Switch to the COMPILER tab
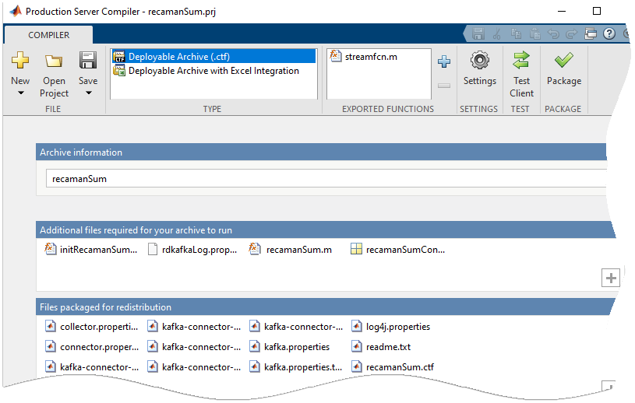This screenshot has height=403, width=635. tap(48, 35)
